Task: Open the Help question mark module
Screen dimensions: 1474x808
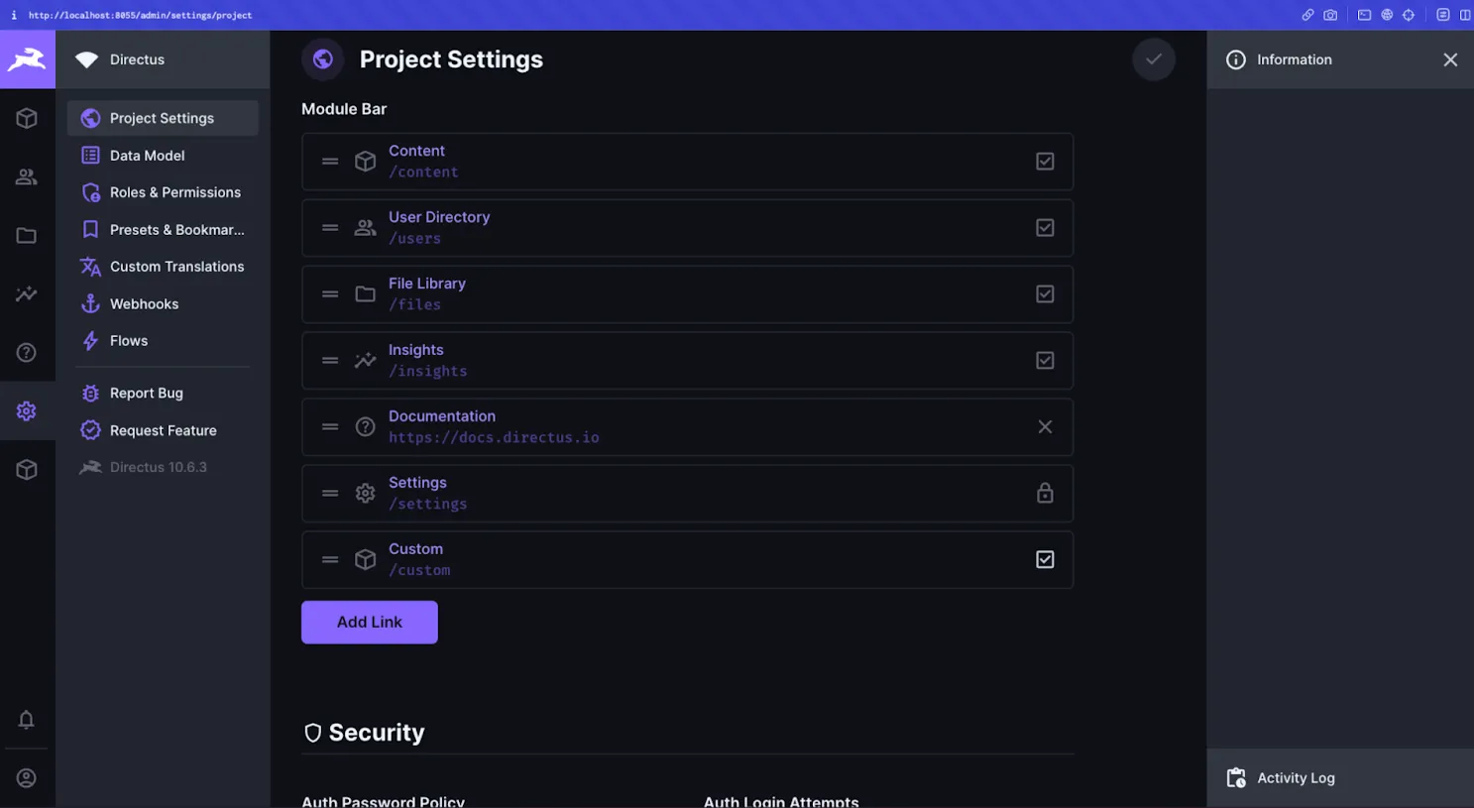Action: pyautogui.click(x=27, y=352)
